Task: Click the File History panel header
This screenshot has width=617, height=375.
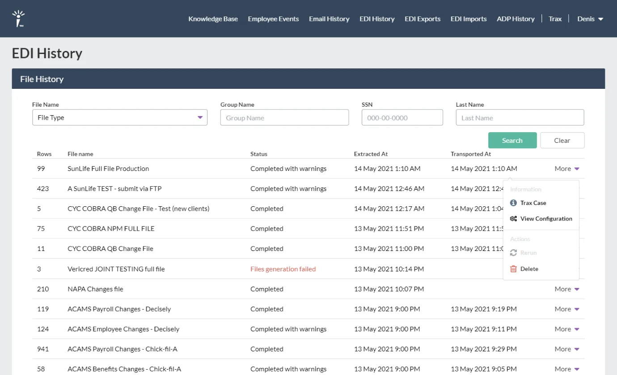Action: (x=308, y=79)
